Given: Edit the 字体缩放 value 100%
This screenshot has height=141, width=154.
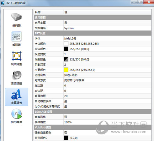Looking at the screenshot, I should pos(68,122).
